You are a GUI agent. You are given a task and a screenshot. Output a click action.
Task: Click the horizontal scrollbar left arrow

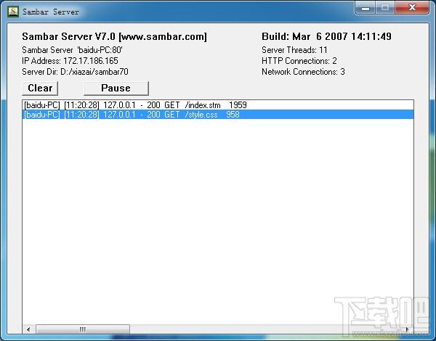point(28,329)
